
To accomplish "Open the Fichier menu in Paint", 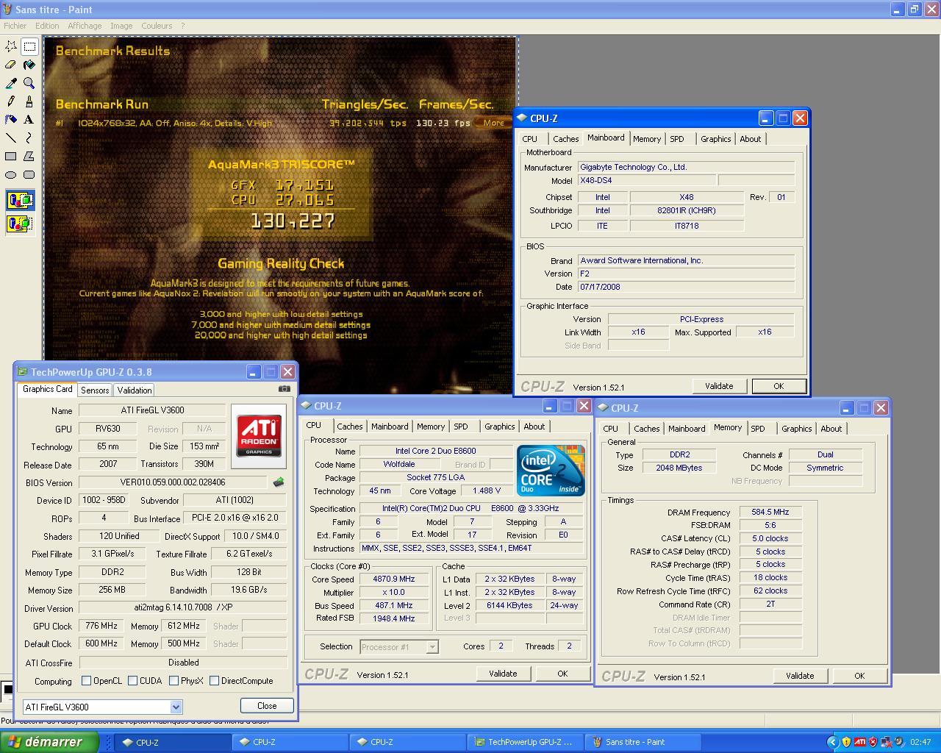I will click(x=15, y=26).
